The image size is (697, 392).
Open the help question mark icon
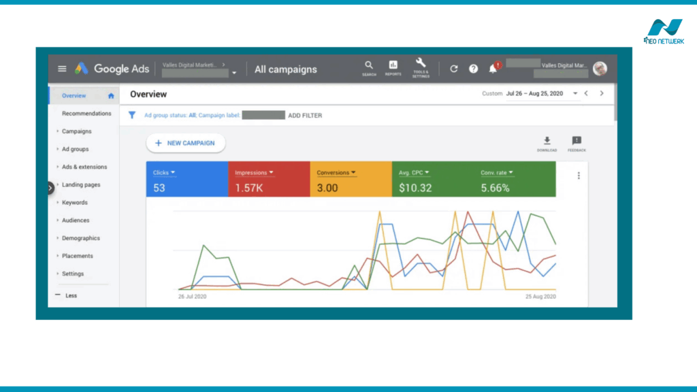click(x=474, y=69)
